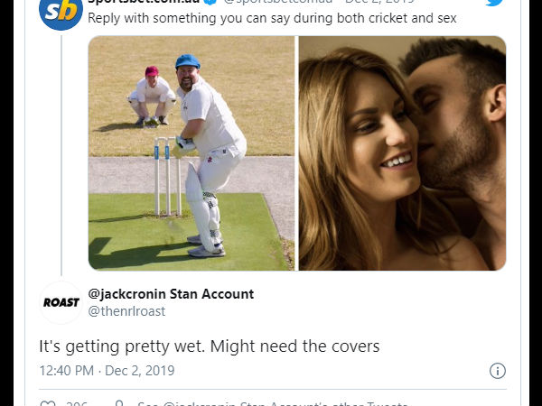Open the ROAST profile avatar
This screenshot has width=542, height=406.
tap(61, 302)
